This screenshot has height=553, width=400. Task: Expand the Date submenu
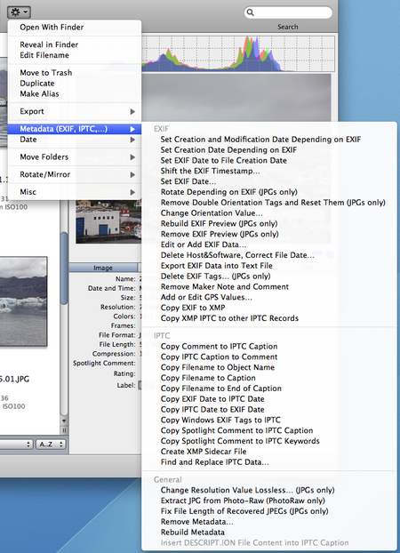75,140
